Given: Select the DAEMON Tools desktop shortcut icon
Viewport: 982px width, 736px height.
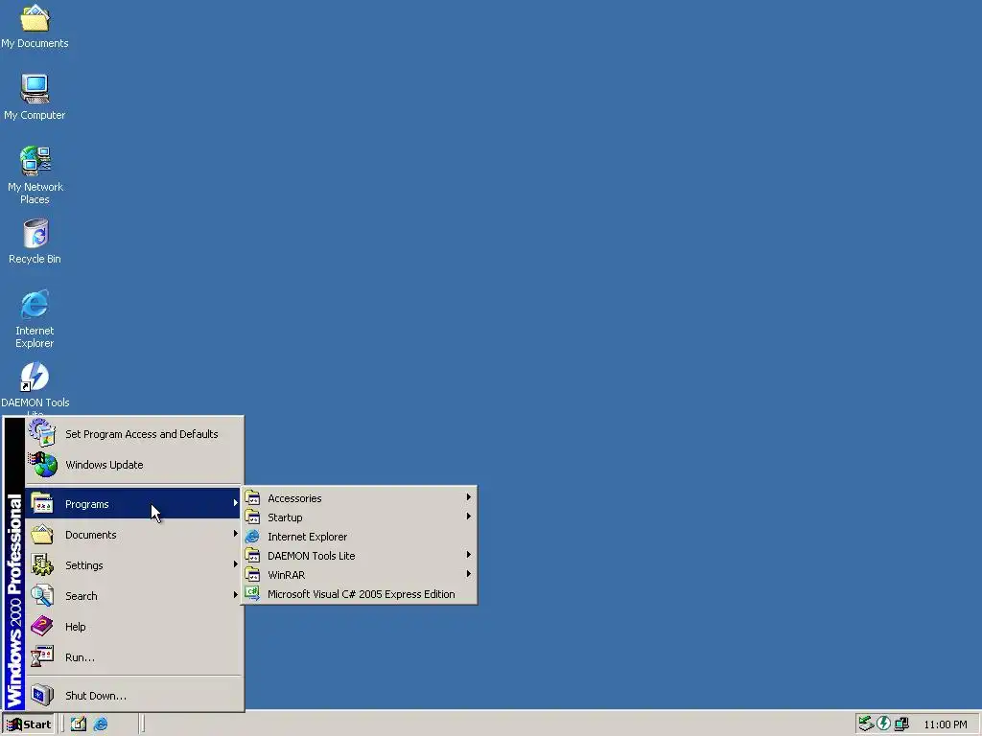Looking at the screenshot, I should [x=35, y=377].
